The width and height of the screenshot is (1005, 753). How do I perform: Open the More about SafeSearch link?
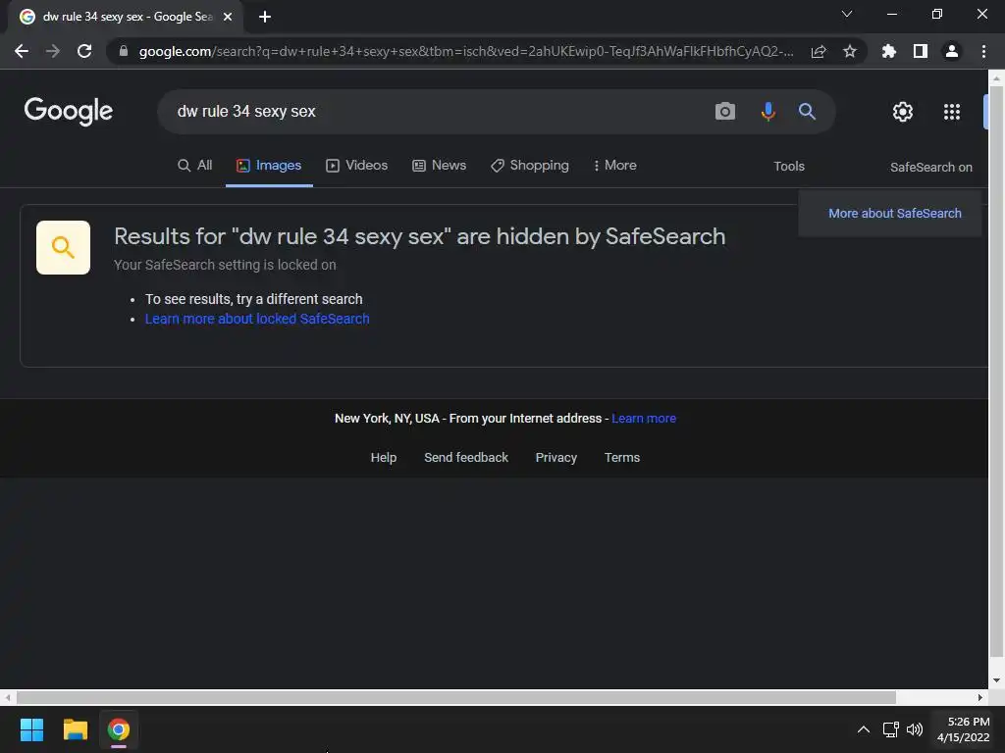point(895,213)
